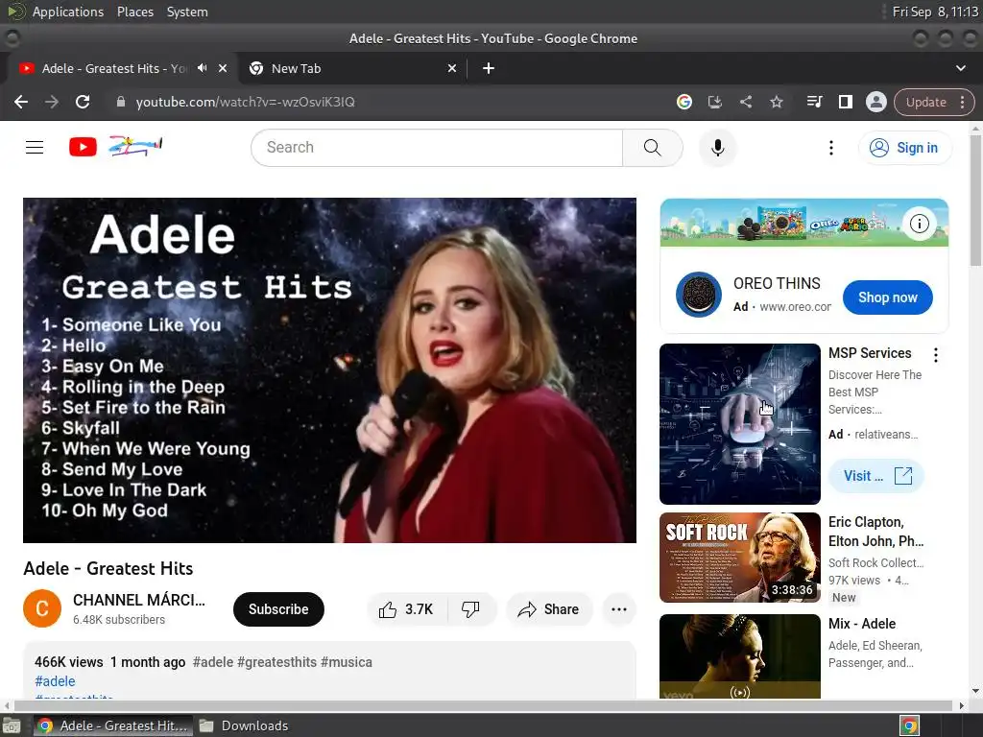Open Chrome profile avatar
The image size is (983, 737).
coord(875,102)
